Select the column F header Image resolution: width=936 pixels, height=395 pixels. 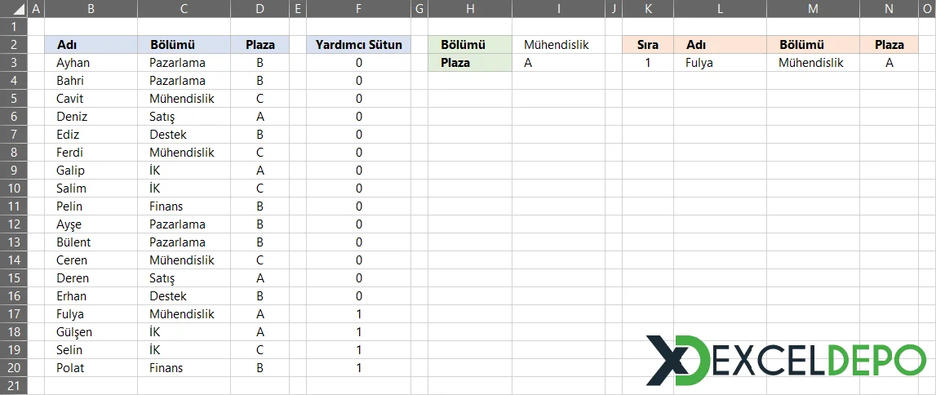(x=358, y=9)
